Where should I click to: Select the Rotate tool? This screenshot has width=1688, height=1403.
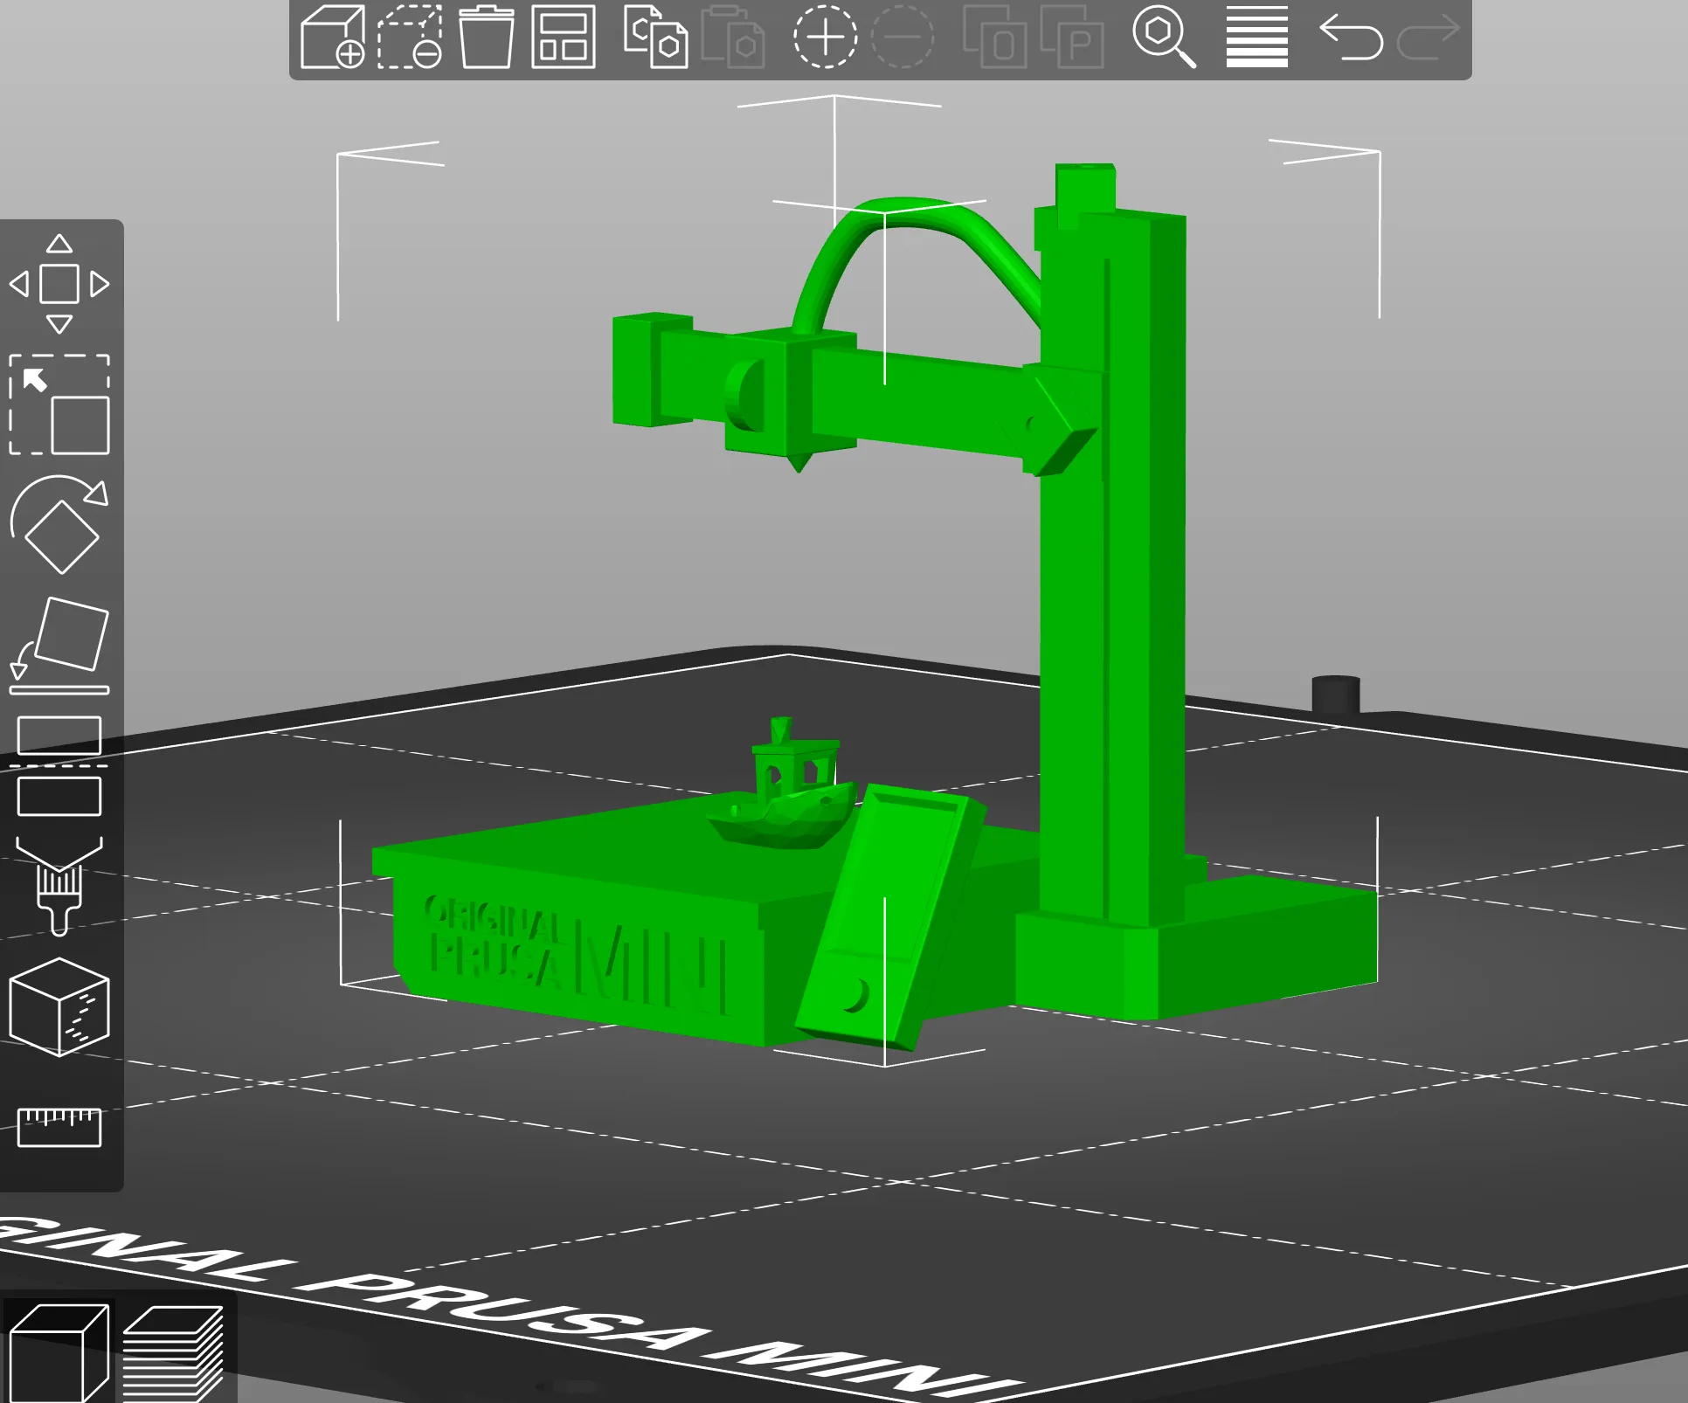59,525
